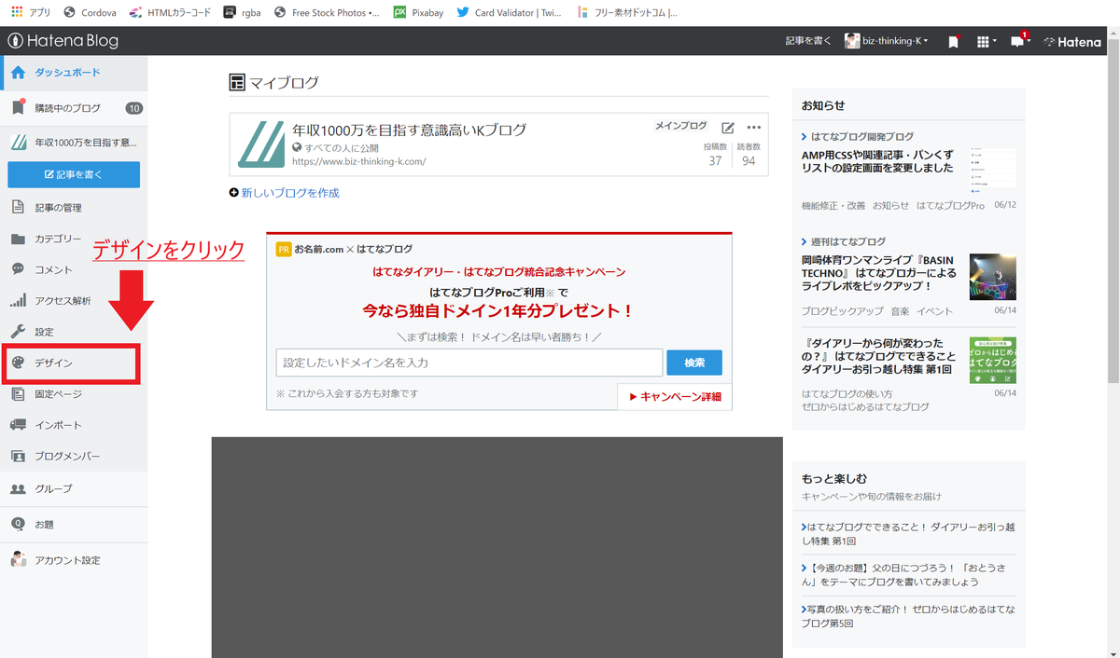Click the BASIN TECHNO concert thumbnail
Image resolution: width=1120 pixels, height=658 pixels.
[993, 277]
